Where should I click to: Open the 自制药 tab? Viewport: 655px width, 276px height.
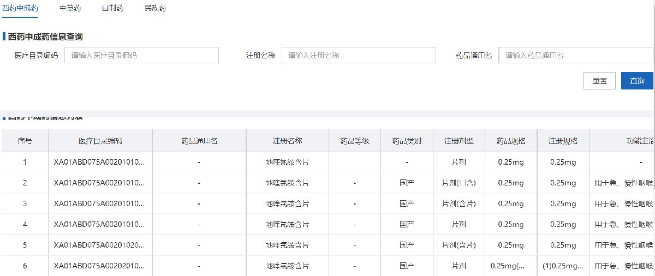coord(112,9)
